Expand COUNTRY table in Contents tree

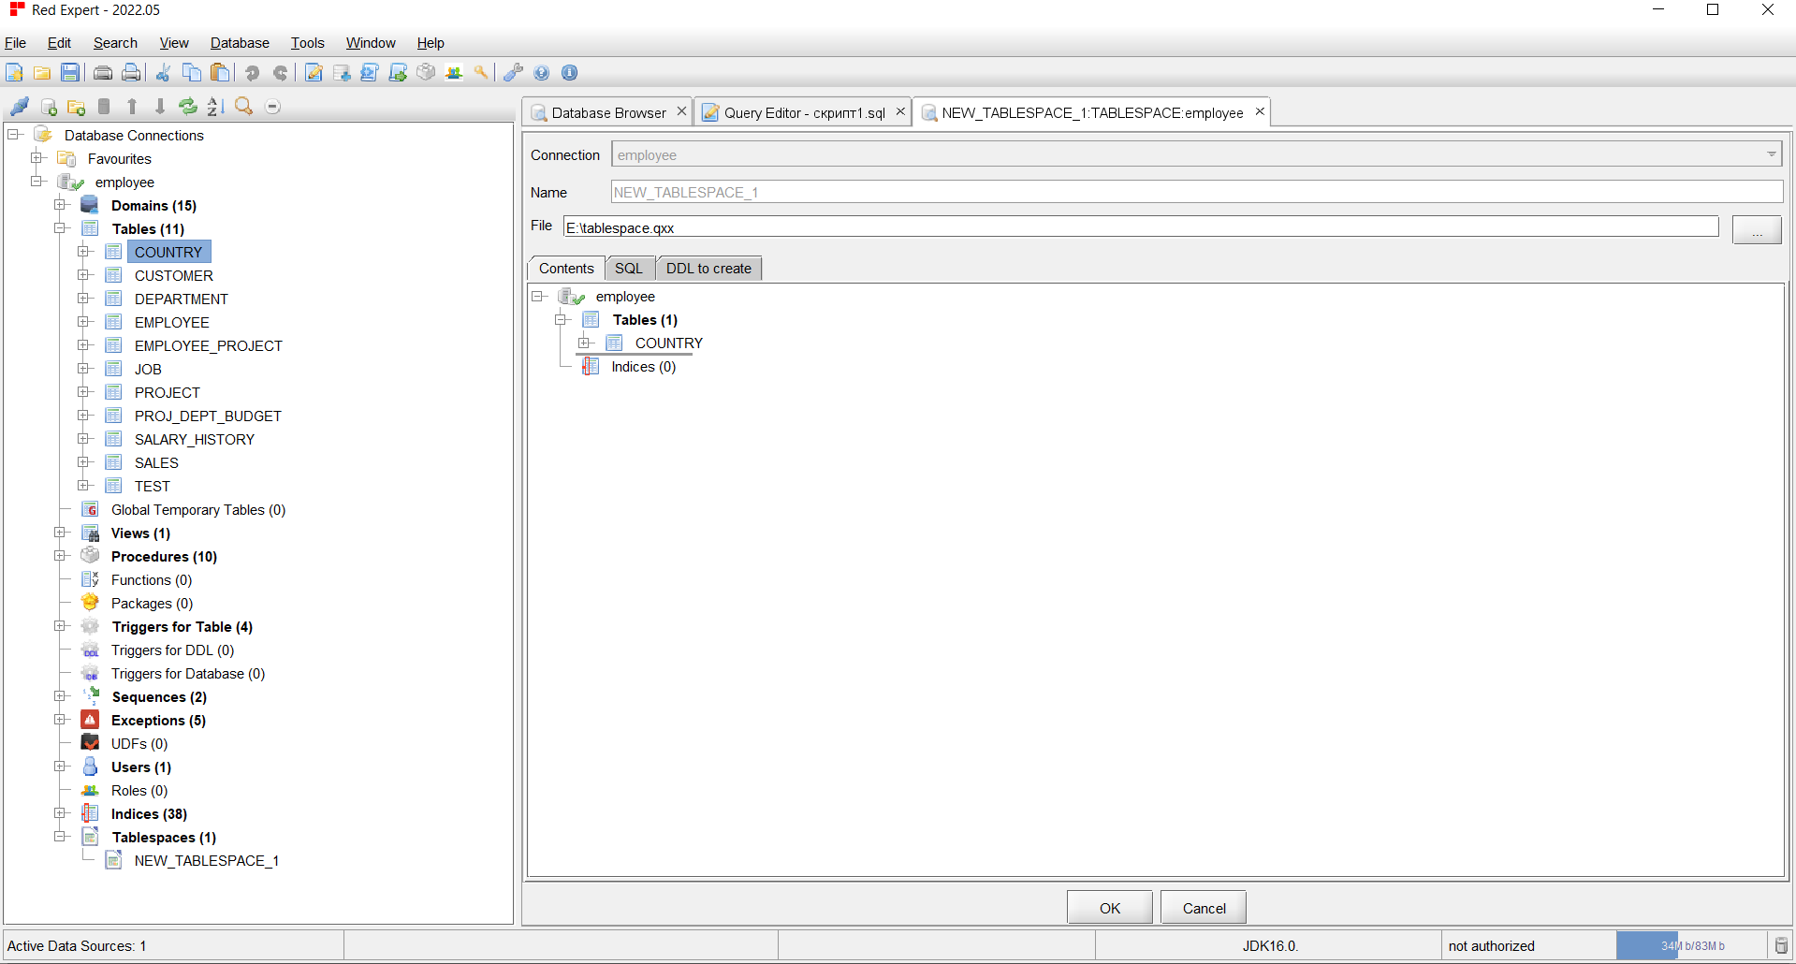[585, 343]
